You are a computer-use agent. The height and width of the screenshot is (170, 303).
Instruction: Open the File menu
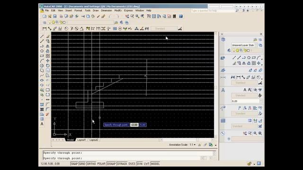(47, 10)
